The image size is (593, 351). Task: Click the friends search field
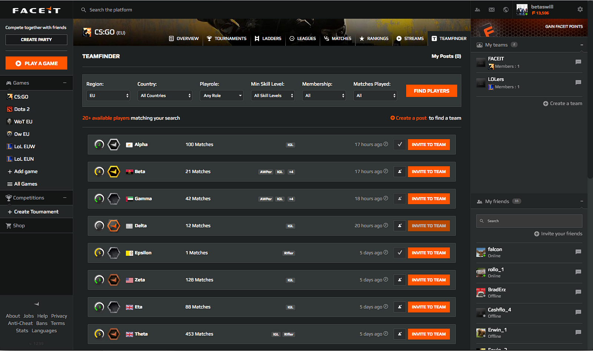coord(529,221)
